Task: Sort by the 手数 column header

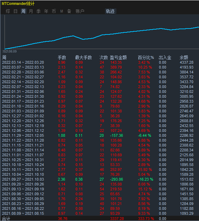Action: pos(62,57)
